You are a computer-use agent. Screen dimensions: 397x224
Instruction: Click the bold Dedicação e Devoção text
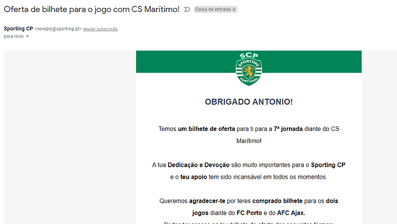pos(199,165)
